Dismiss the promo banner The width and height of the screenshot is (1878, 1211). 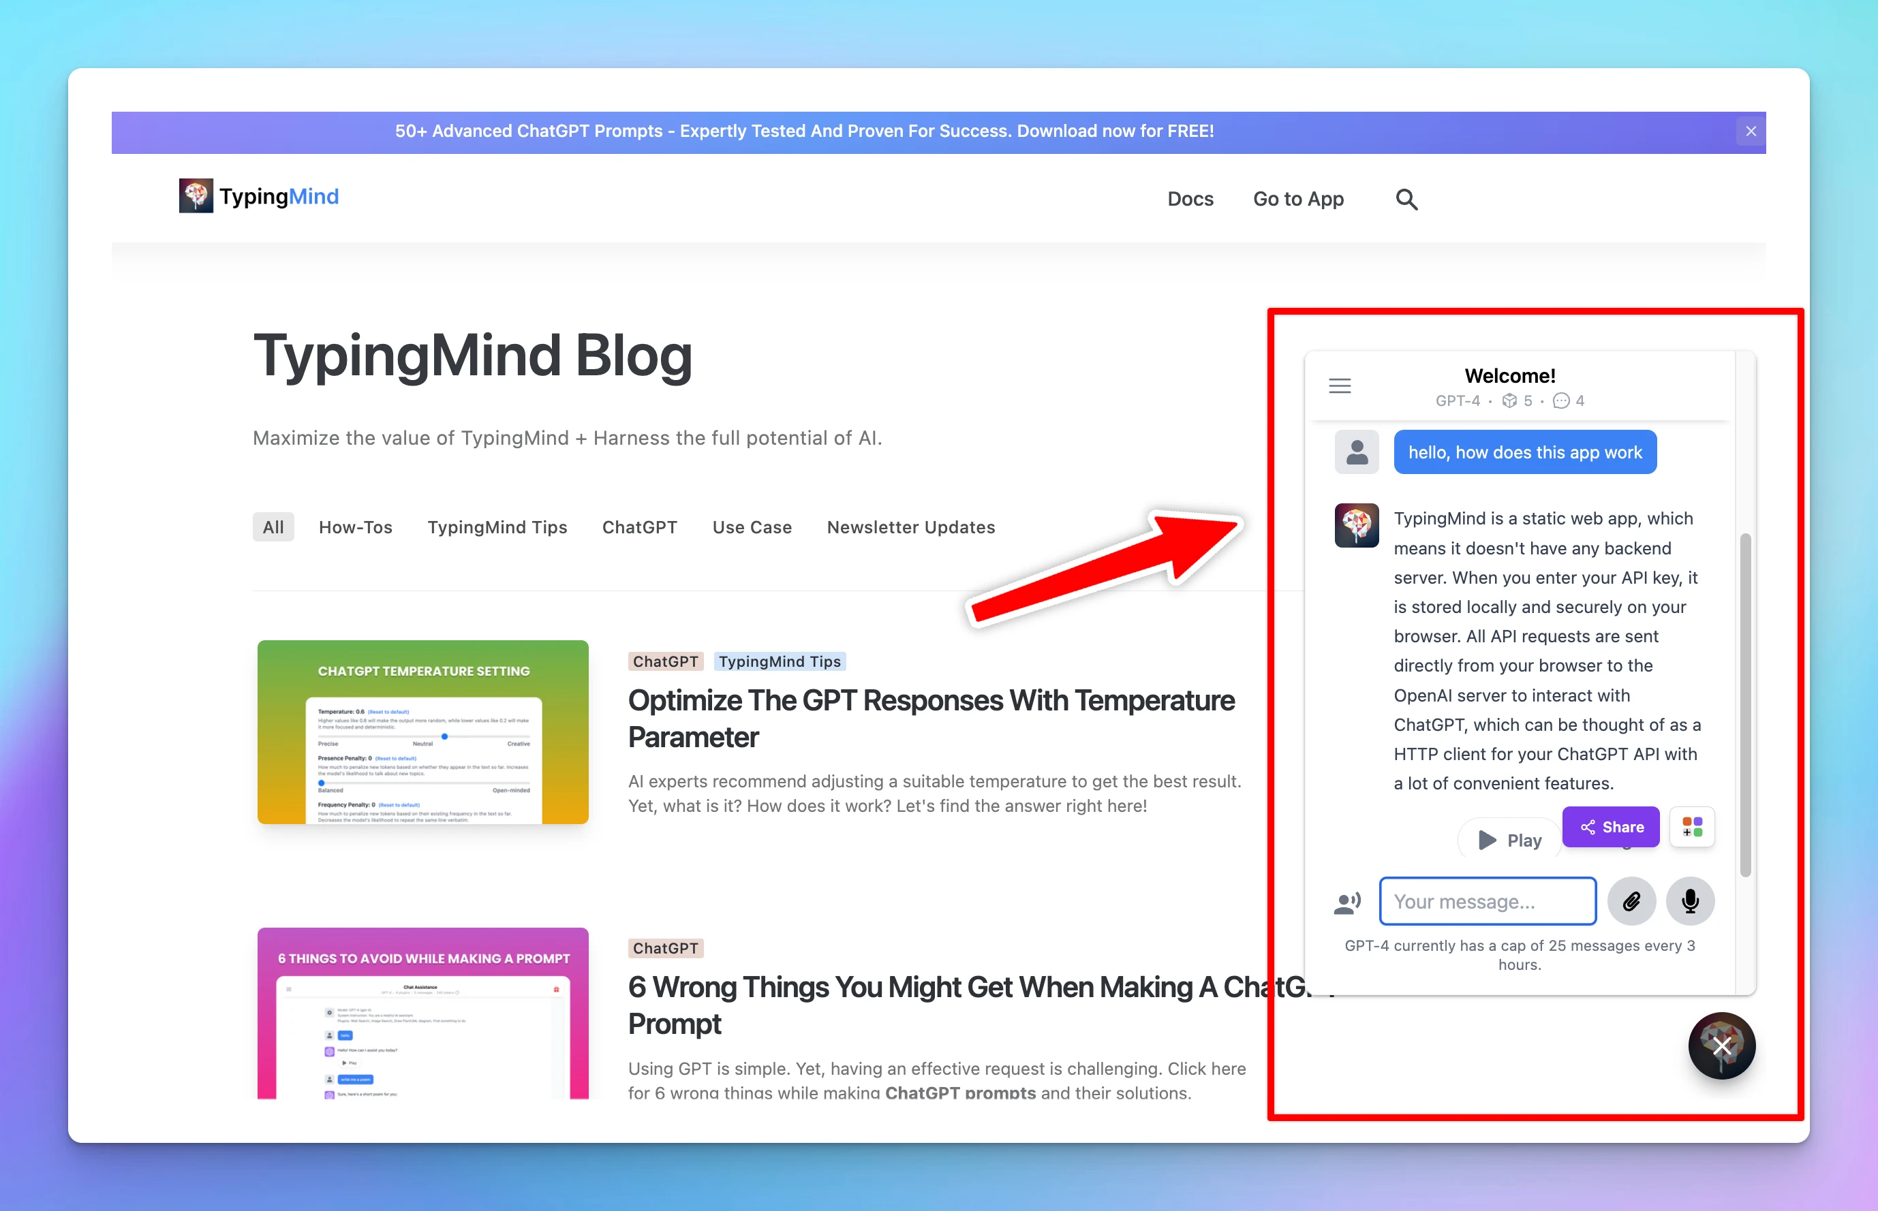point(1751,131)
